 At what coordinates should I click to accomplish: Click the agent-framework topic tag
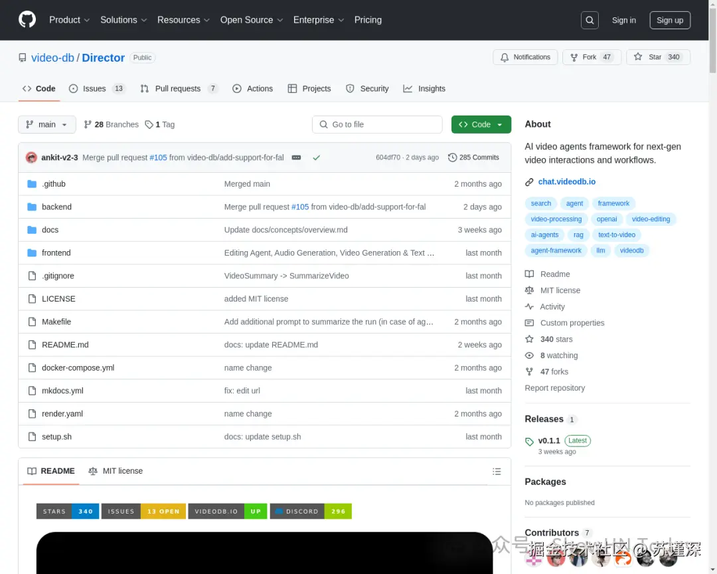556,250
